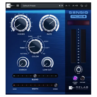Go to the previous preset arrow
The image size is (97, 97).
pyautogui.click(x=60, y=6)
